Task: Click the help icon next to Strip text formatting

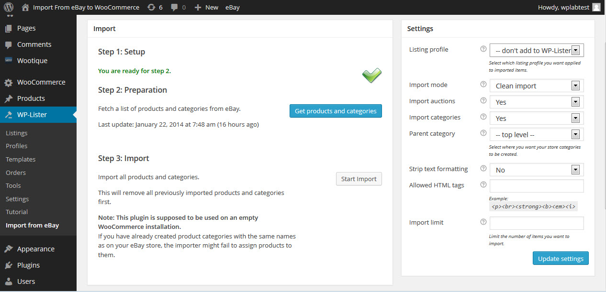Action: point(483,168)
